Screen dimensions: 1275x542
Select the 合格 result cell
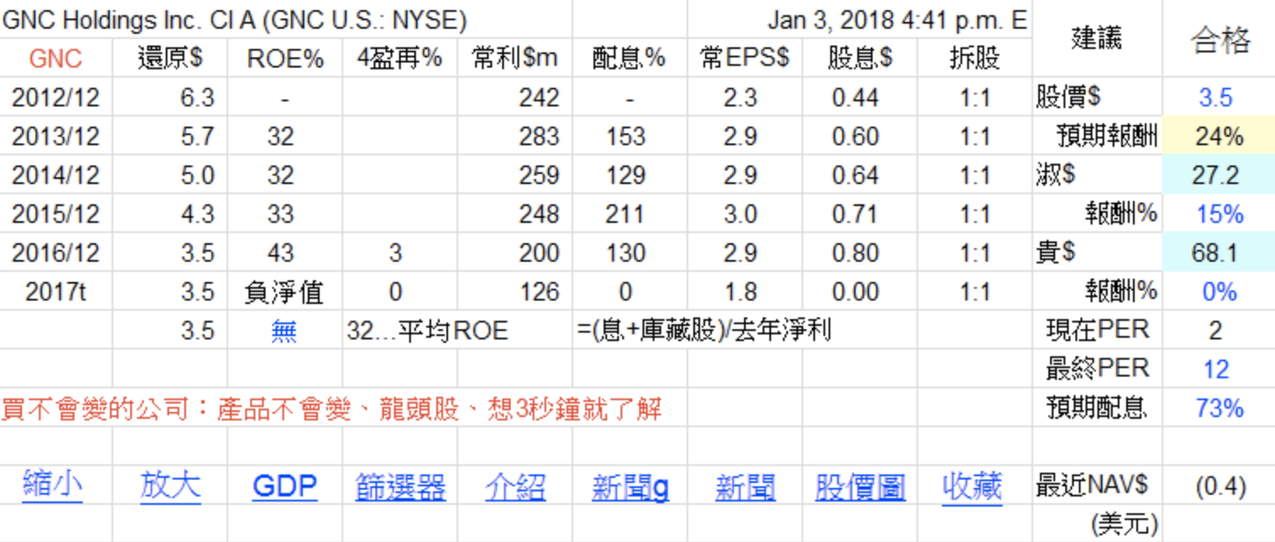tap(1218, 38)
